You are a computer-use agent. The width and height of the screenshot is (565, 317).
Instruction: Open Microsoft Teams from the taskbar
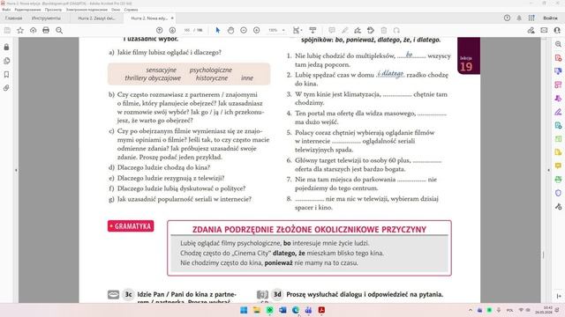[308, 310]
